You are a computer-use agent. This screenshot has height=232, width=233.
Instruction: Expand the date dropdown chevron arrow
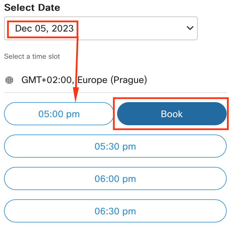190,28
